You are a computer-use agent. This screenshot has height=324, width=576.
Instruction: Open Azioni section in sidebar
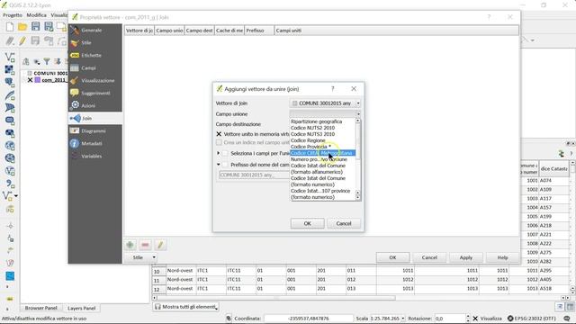[95, 105]
